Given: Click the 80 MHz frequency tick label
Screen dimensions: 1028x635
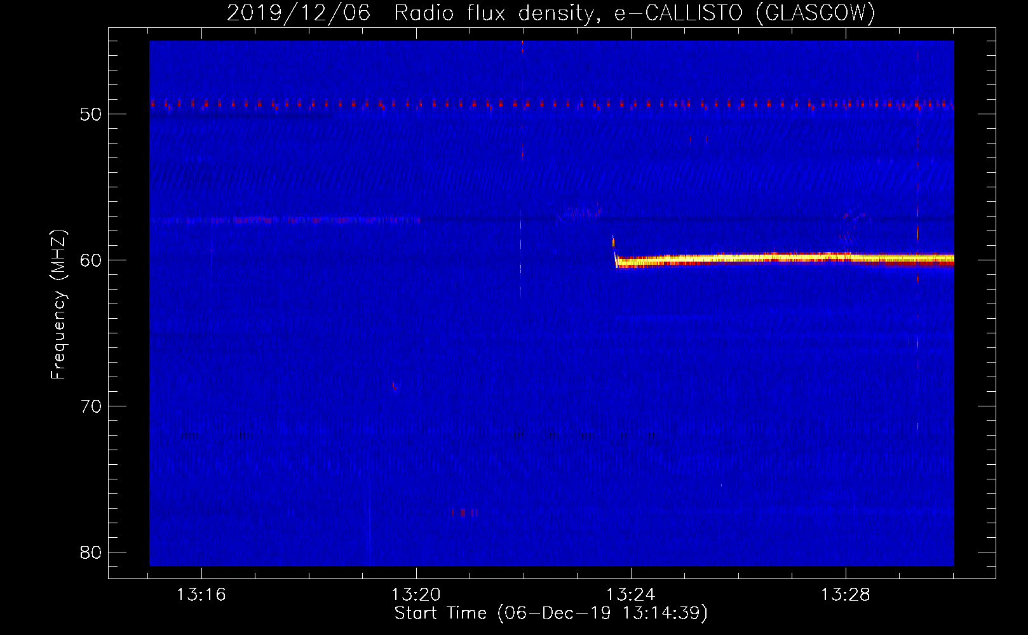Looking at the screenshot, I should (91, 552).
